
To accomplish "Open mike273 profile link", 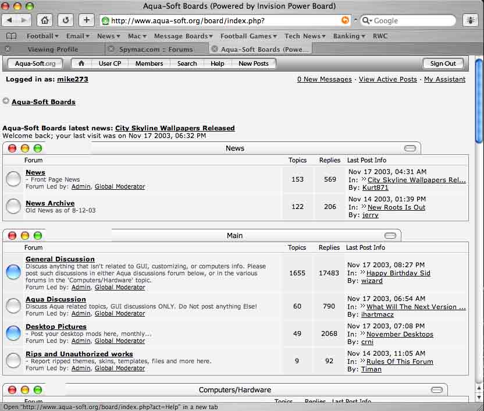I will [x=73, y=79].
